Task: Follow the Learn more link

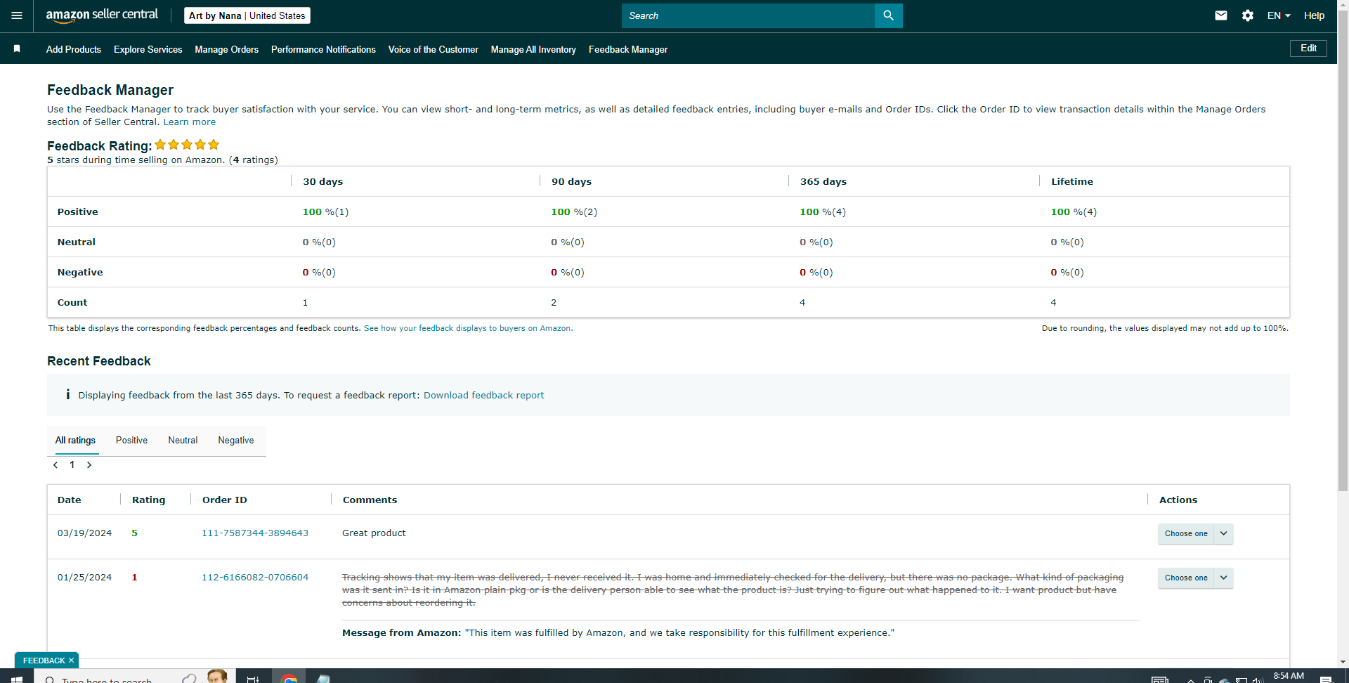Action: (190, 122)
